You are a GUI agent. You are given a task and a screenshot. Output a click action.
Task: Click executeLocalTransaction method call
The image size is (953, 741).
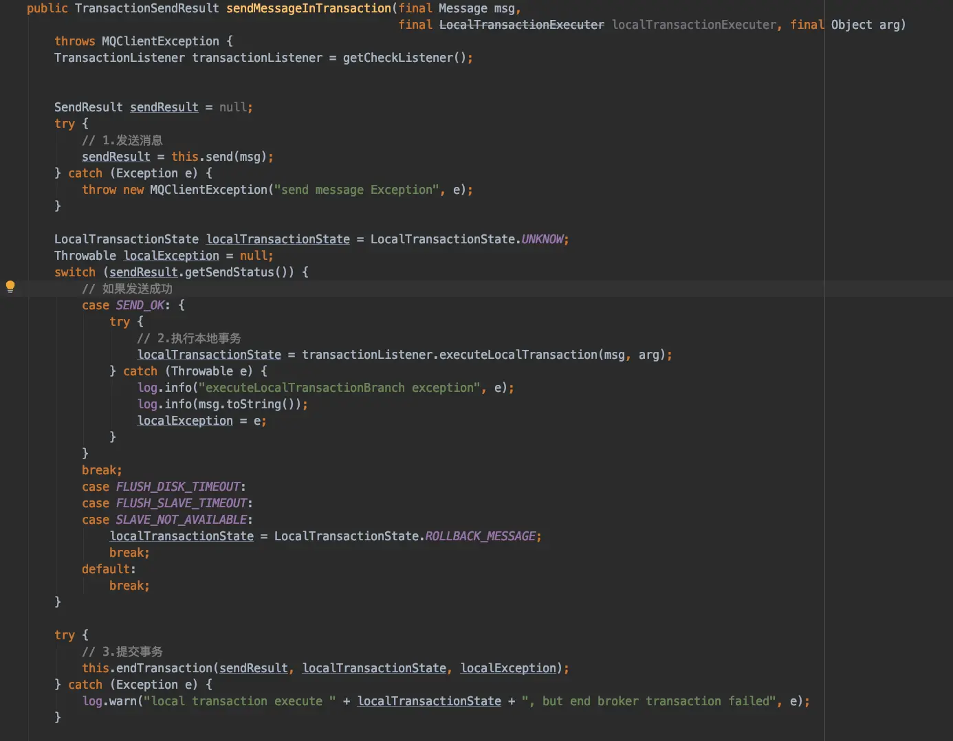point(518,355)
